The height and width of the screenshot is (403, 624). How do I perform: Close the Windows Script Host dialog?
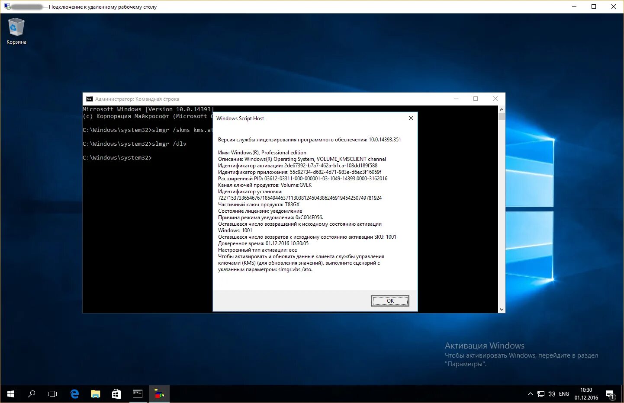pyautogui.click(x=411, y=118)
